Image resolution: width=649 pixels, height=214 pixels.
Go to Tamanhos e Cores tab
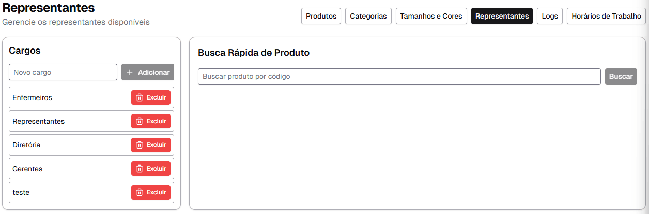click(431, 16)
